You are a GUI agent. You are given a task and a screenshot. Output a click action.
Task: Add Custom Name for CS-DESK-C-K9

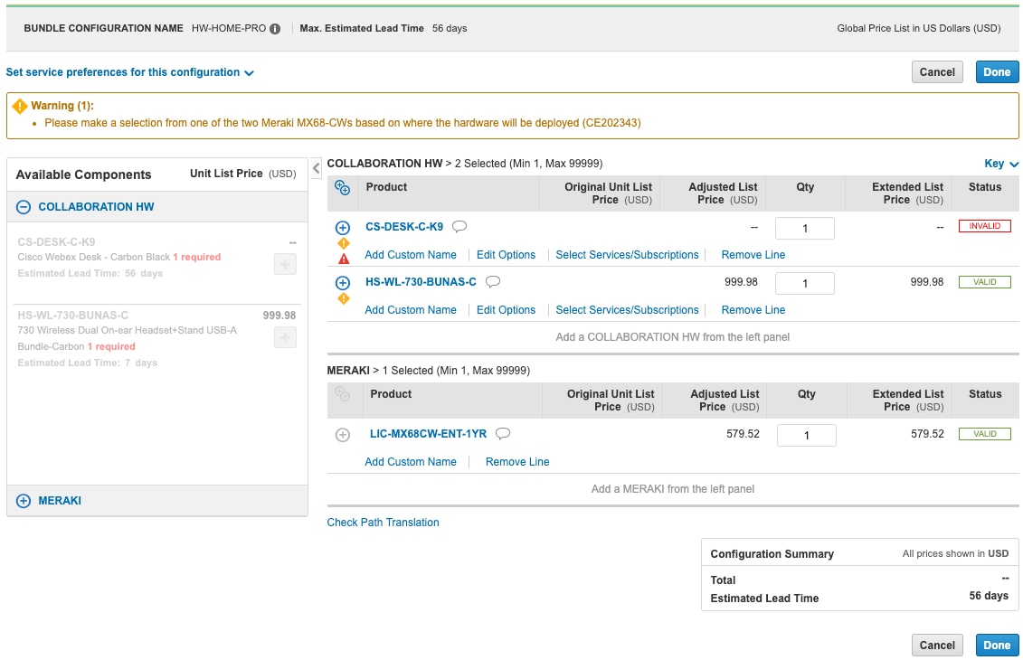(411, 255)
